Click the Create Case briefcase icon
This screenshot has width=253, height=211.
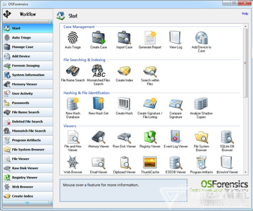pyautogui.click(x=98, y=38)
